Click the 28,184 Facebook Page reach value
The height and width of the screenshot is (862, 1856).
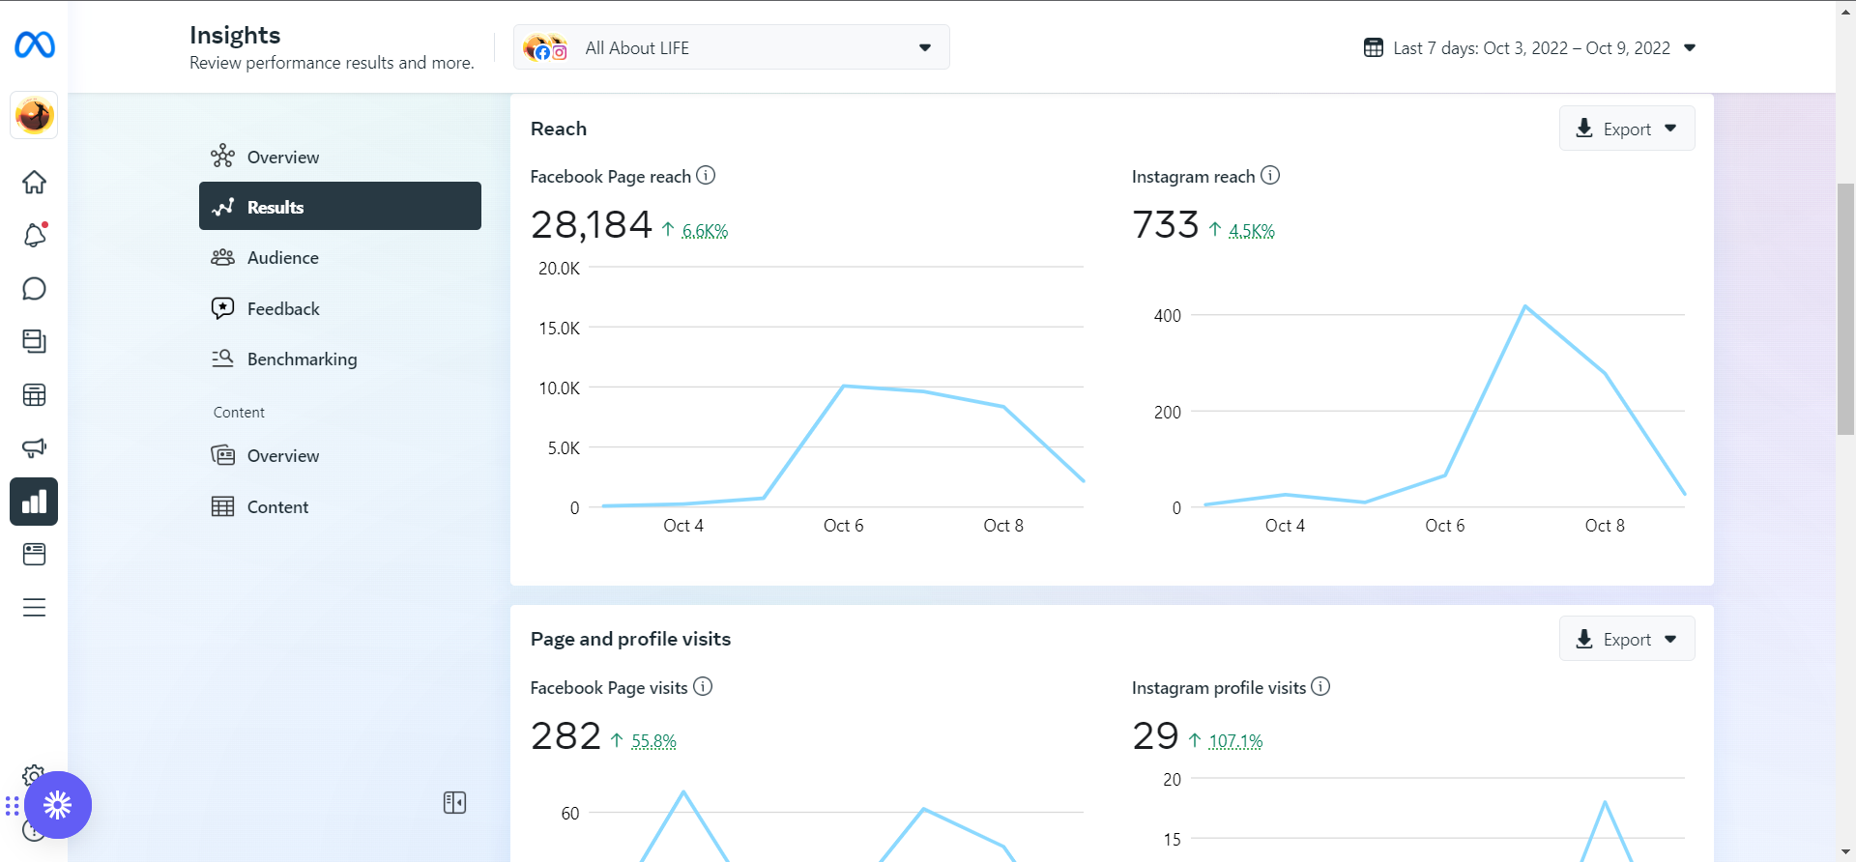(x=592, y=224)
